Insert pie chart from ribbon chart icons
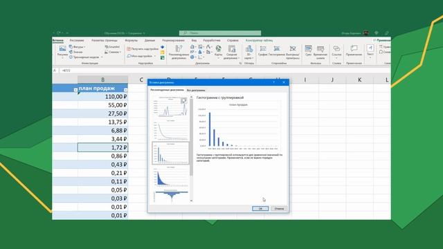Screen dimensions: 443x249 coord(193,57)
